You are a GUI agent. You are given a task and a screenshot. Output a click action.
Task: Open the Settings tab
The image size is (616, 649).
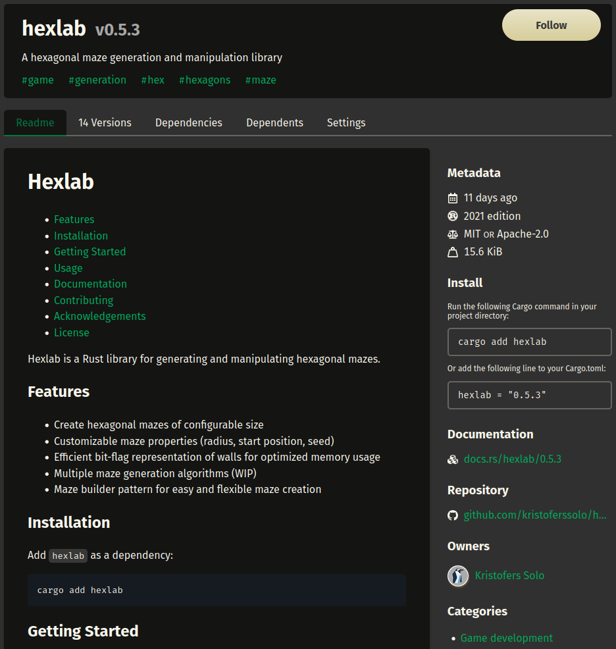click(346, 123)
